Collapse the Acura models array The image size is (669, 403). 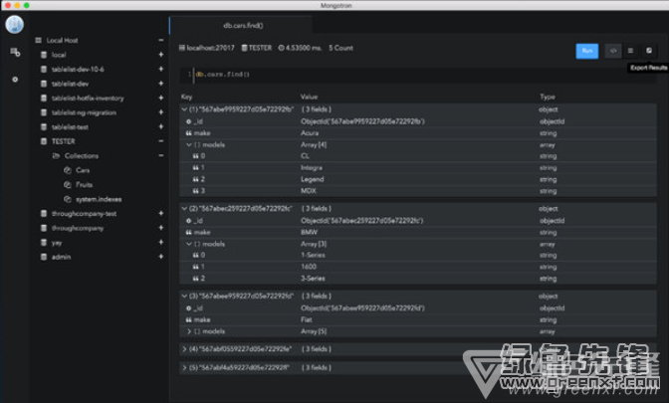[189, 145]
